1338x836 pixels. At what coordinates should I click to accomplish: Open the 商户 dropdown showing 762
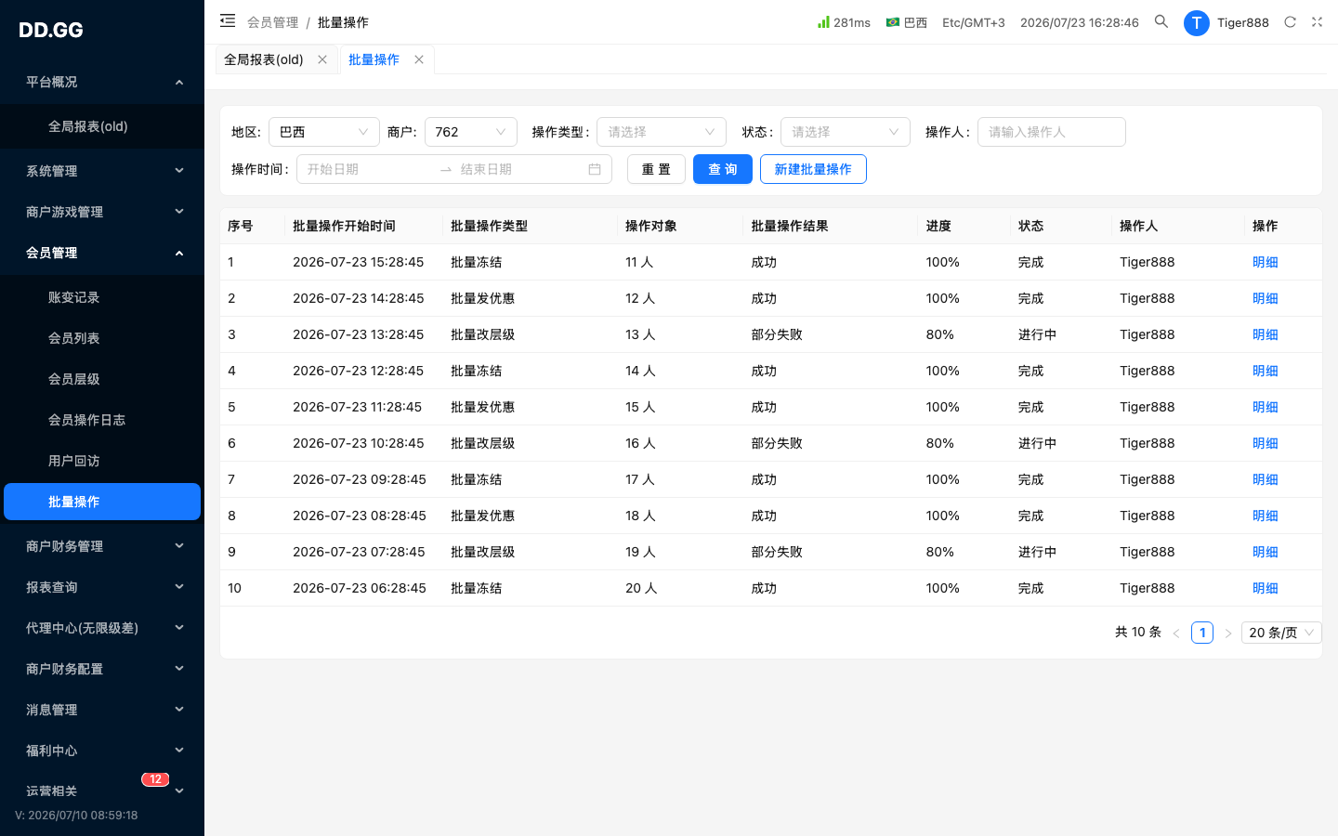471,132
